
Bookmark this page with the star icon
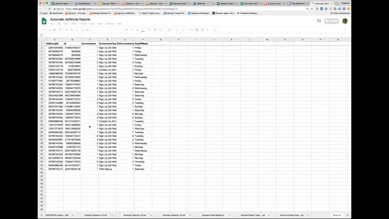tap(312, 9)
